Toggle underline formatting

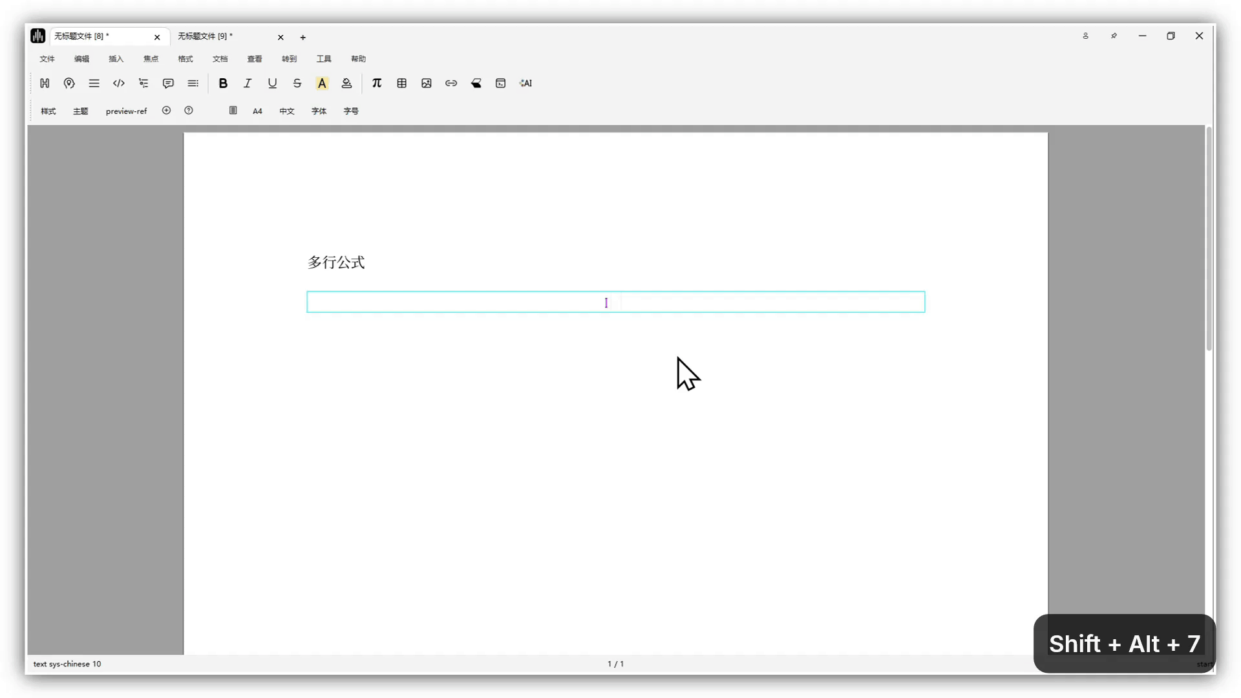pos(272,83)
